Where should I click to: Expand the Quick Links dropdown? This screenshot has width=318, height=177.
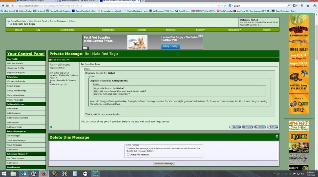point(235,30)
